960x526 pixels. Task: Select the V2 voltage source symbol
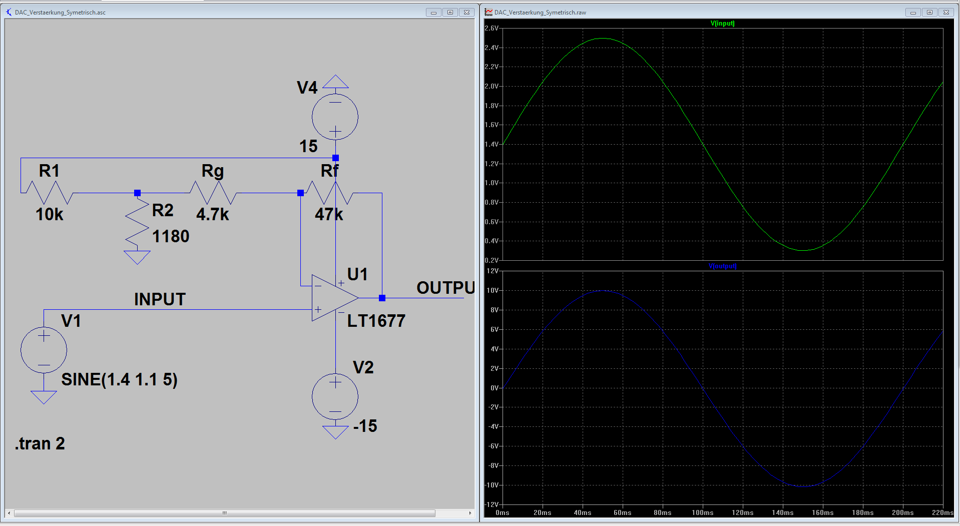point(335,396)
